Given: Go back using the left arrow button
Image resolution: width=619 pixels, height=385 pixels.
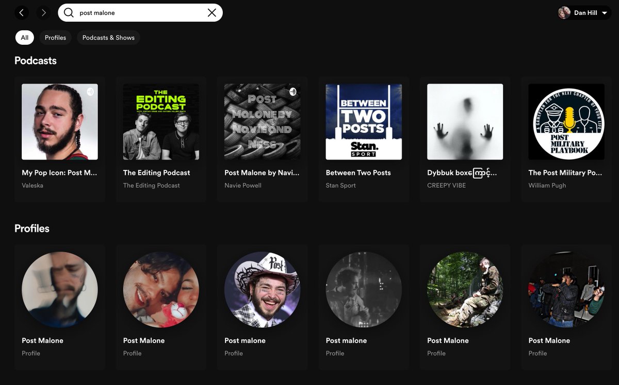Looking at the screenshot, I should click(22, 13).
